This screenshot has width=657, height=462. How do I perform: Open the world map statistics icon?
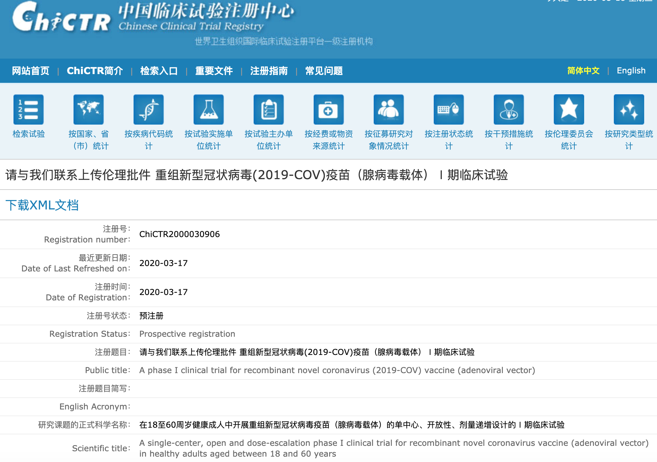[x=89, y=109]
